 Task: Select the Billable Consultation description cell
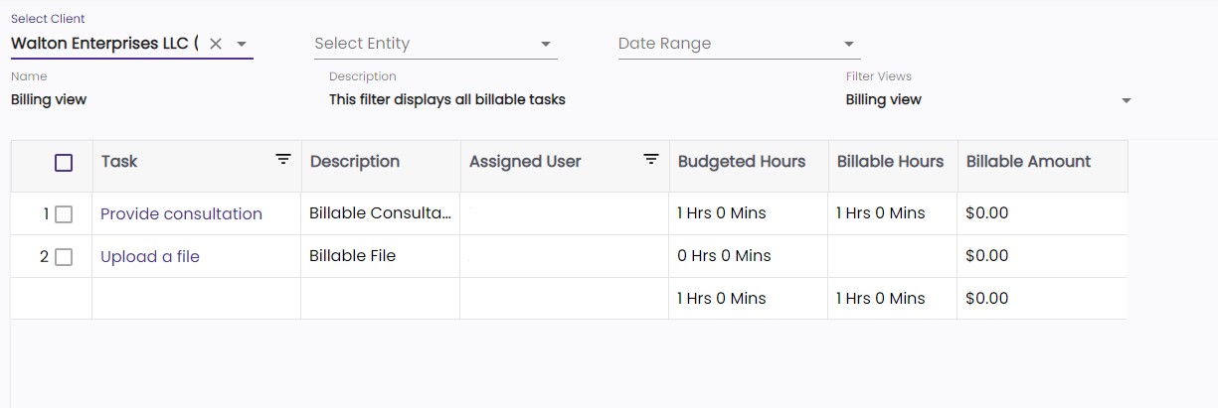coord(380,213)
